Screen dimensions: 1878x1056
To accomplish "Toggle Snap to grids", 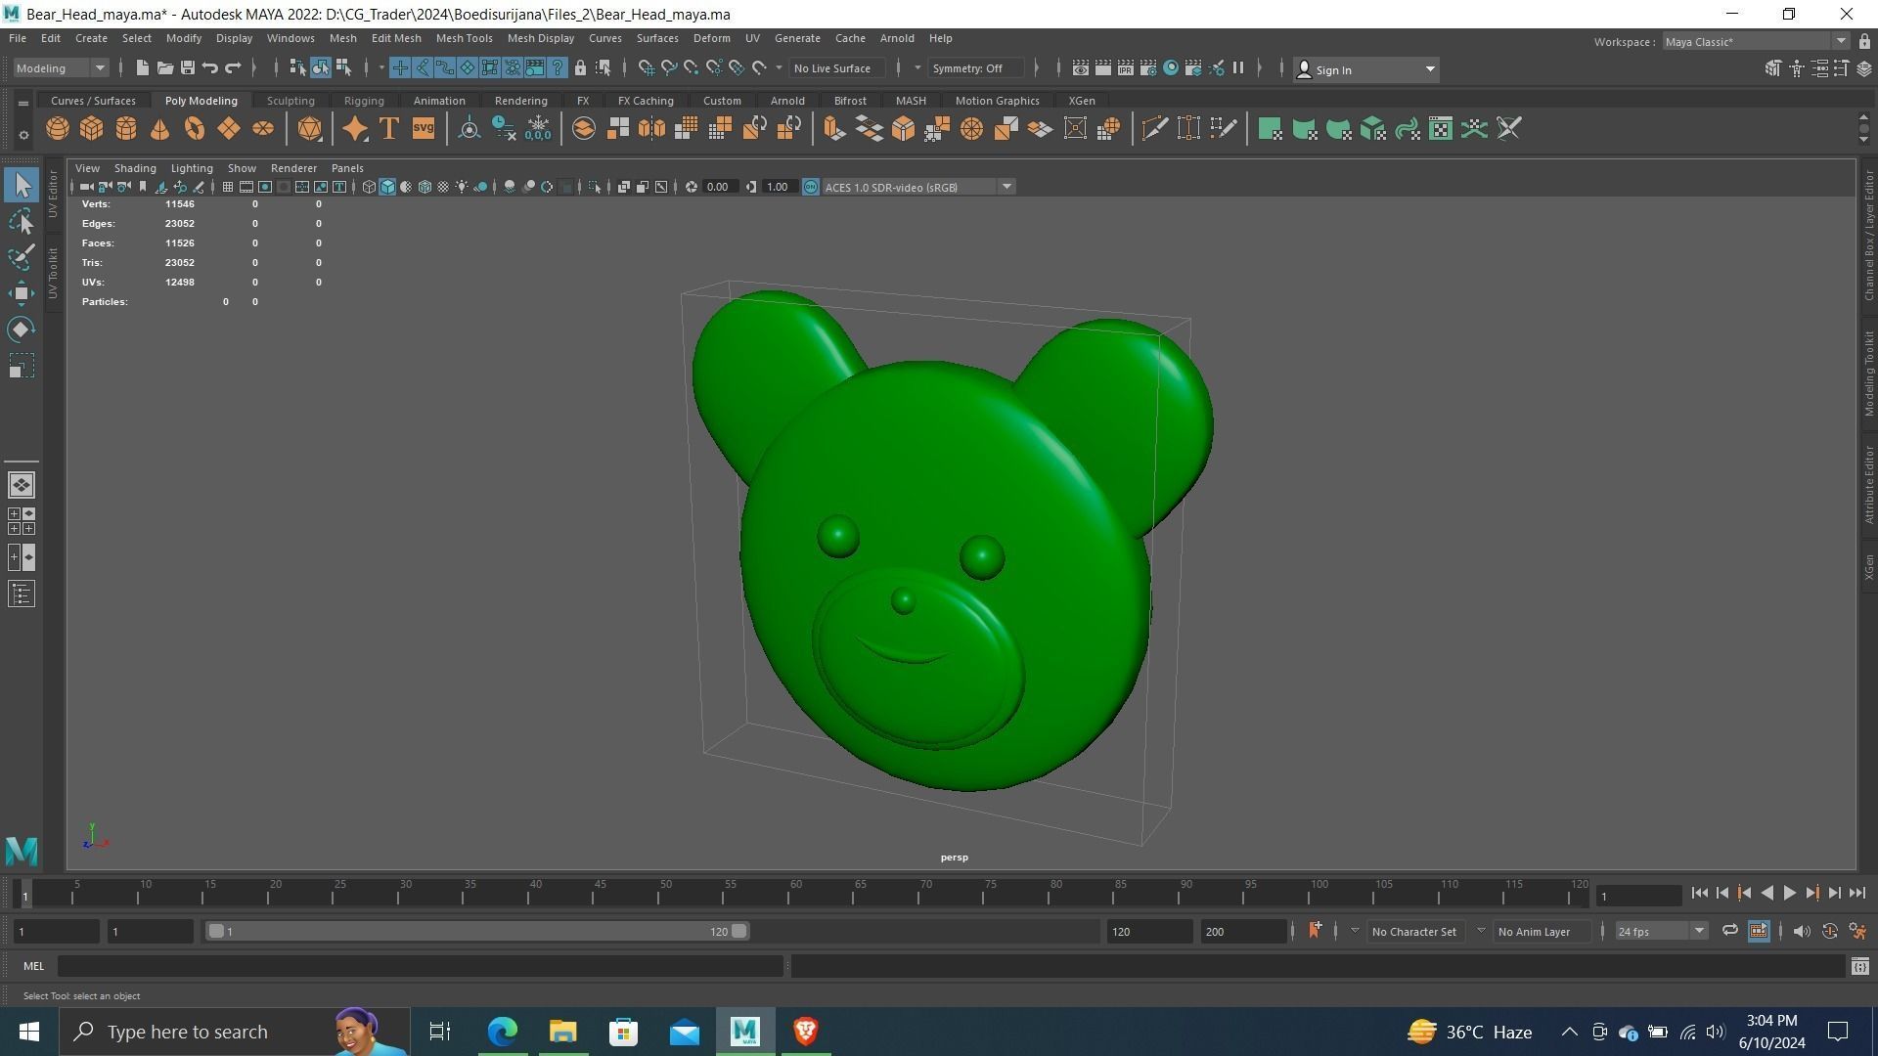I will pos(647,68).
